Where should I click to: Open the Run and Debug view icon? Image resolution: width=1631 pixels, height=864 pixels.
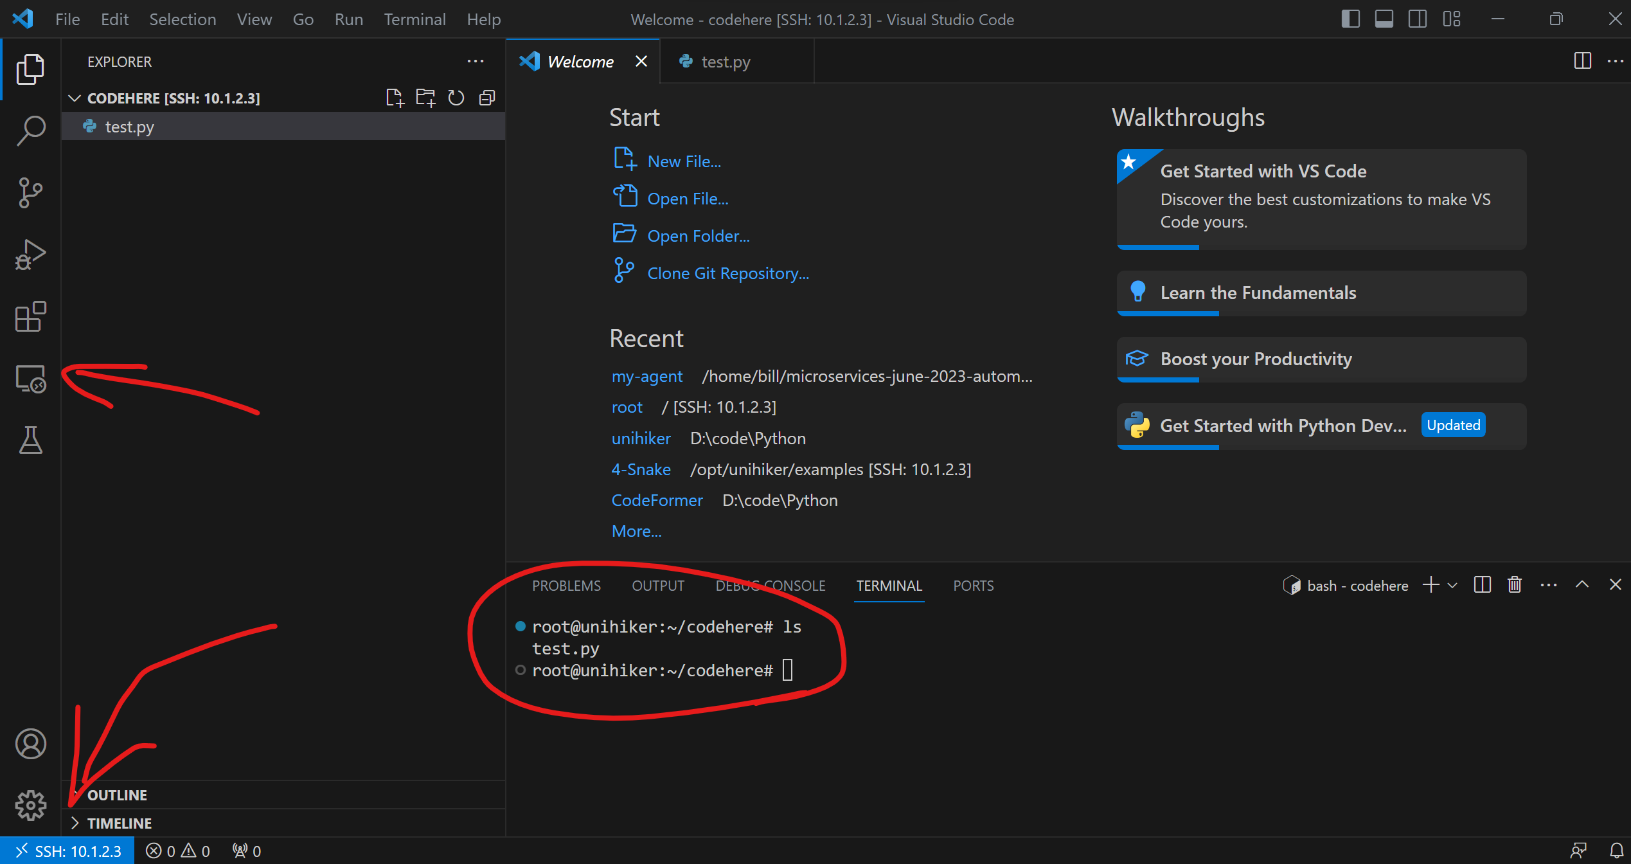(x=30, y=255)
